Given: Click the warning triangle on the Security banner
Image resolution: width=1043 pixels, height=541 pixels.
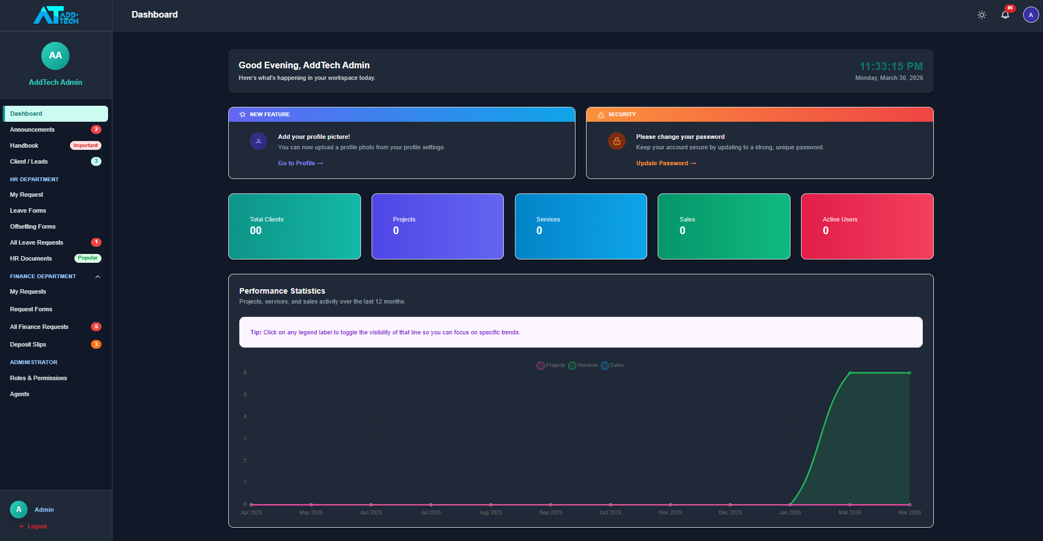Looking at the screenshot, I should (600, 115).
